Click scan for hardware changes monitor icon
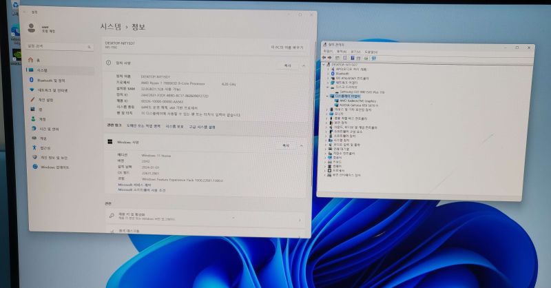 click(x=373, y=59)
